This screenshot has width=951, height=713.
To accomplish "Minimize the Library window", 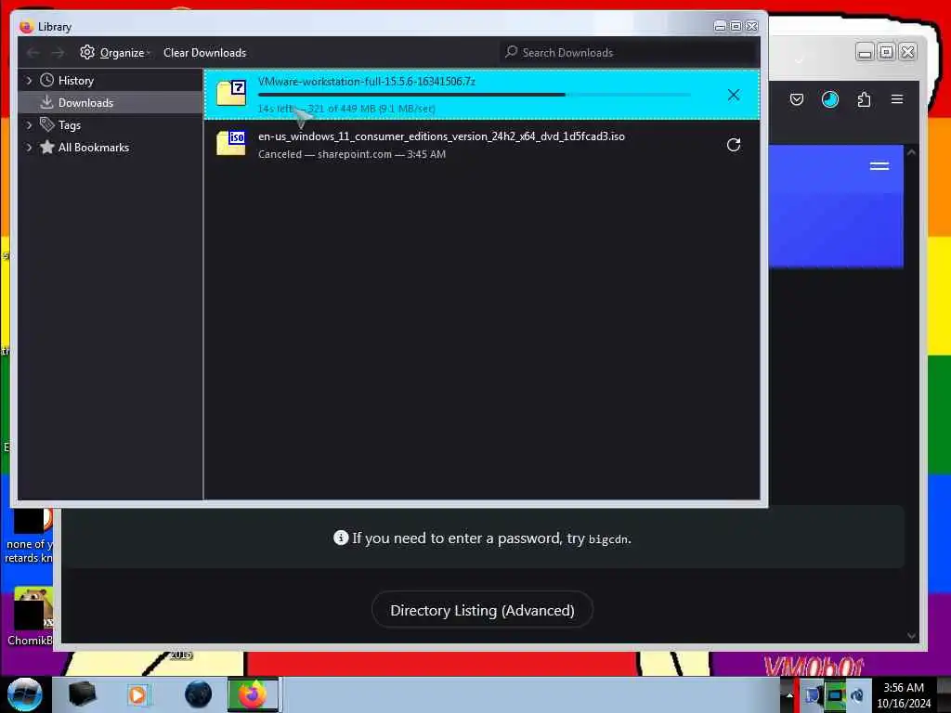I will [x=720, y=26].
